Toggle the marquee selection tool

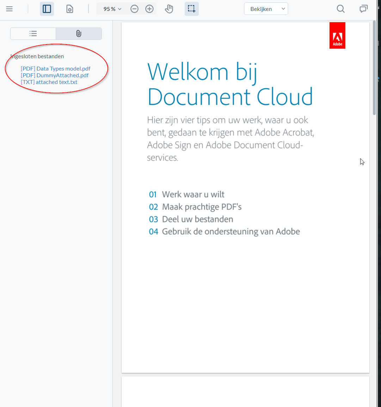point(191,9)
